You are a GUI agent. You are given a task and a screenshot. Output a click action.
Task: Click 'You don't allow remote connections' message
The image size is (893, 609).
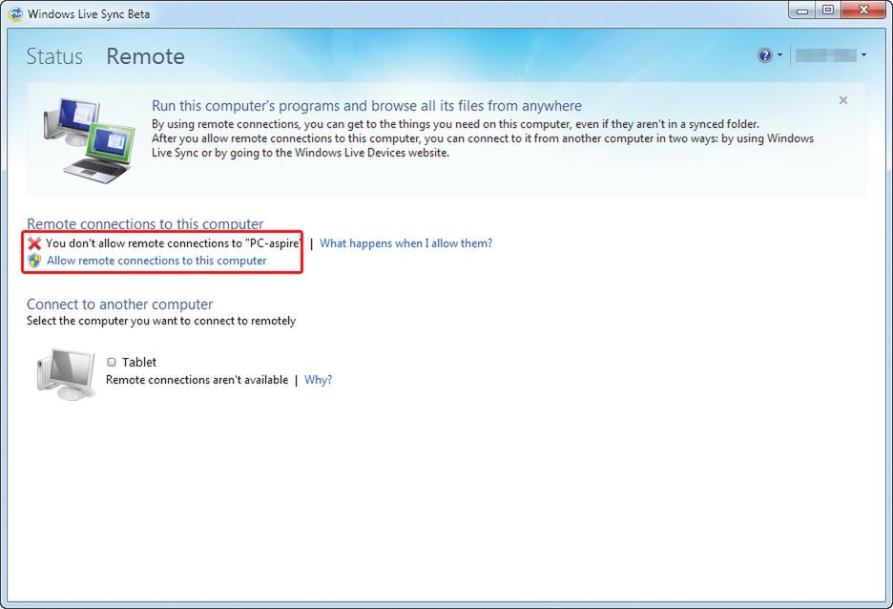[x=173, y=243]
